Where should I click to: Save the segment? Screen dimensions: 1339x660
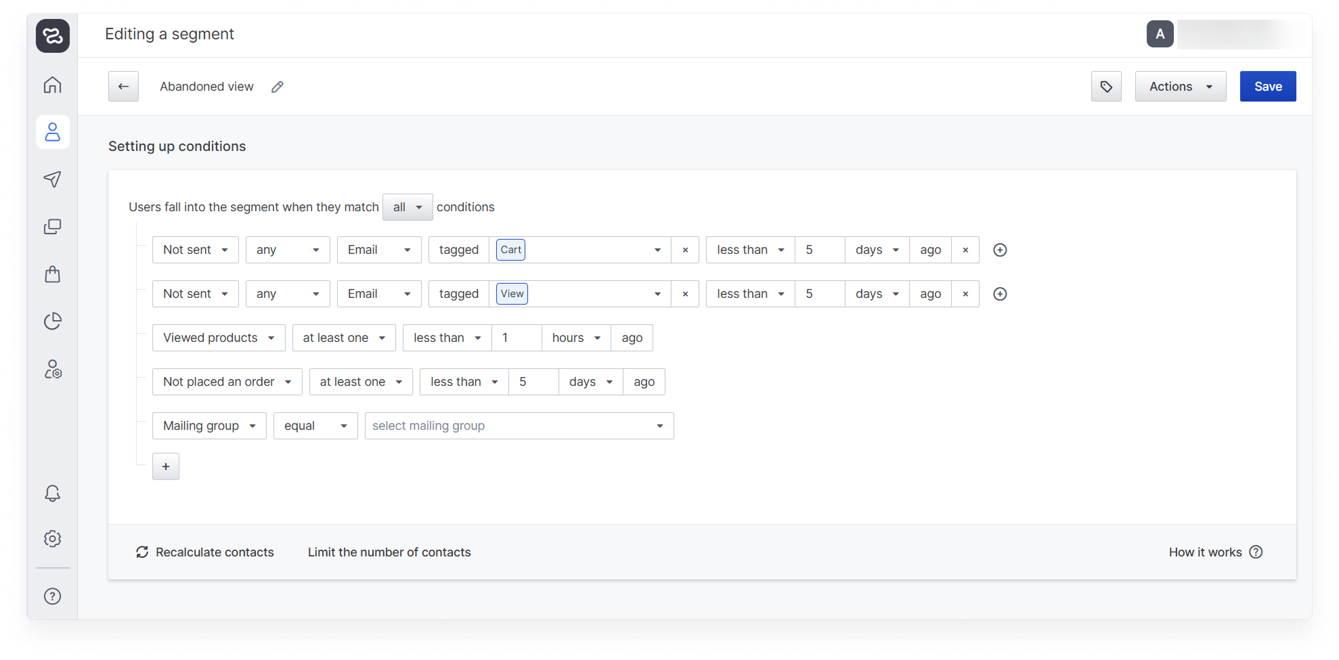point(1267,87)
